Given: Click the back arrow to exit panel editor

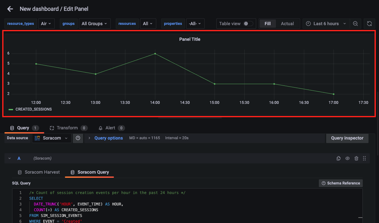Looking at the screenshot, I should pos(10,9).
